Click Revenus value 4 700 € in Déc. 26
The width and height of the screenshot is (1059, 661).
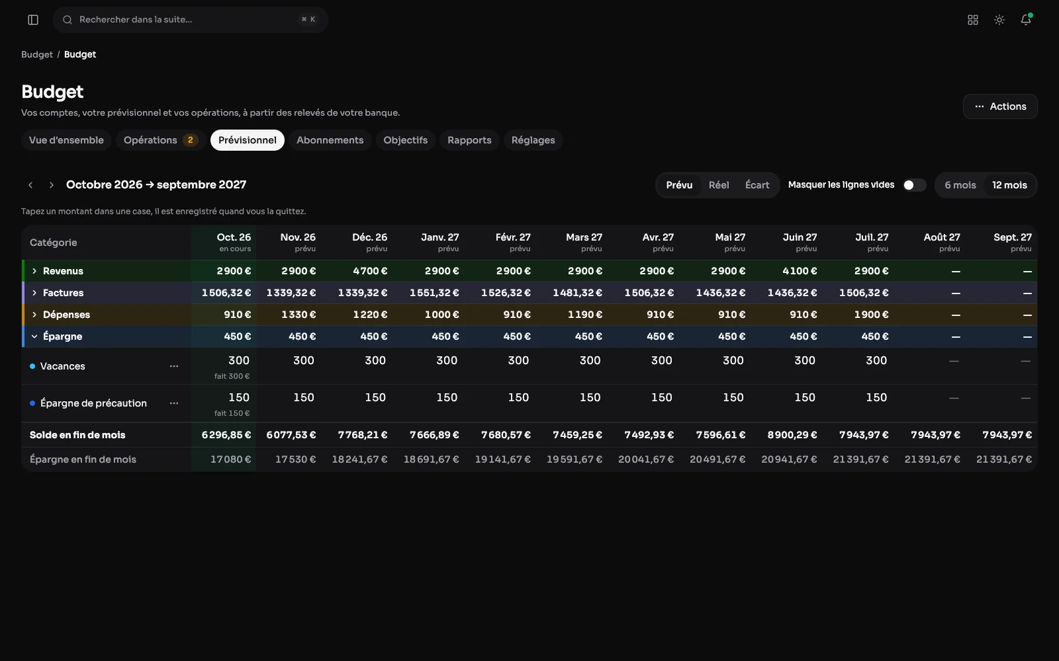click(370, 271)
